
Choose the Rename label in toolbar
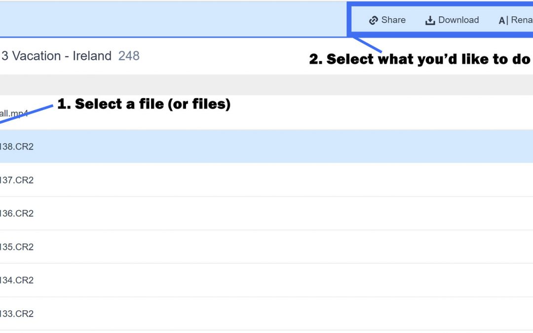522,20
